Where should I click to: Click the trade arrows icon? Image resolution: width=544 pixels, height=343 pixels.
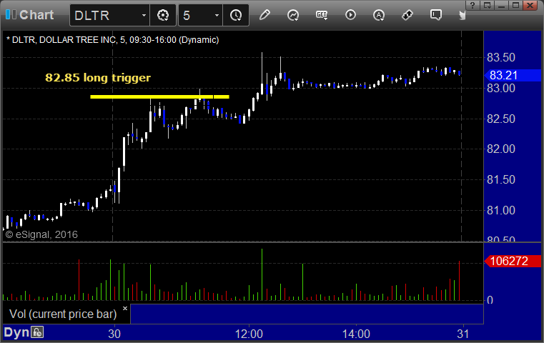click(x=407, y=15)
